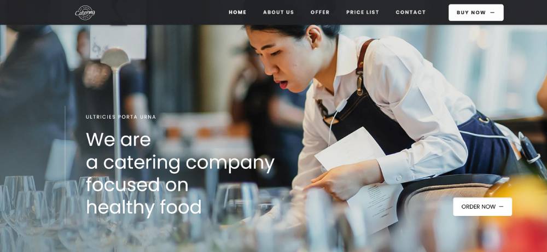Click the 'focused on' headline line
The image size is (547, 252).
[137, 185]
